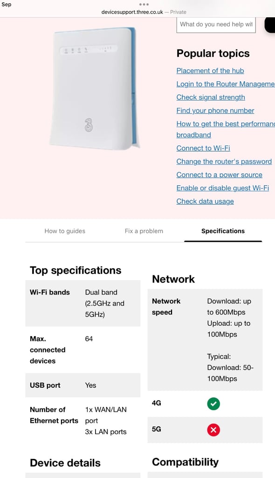
Task: Click Login to the Router Management link
Action: coord(225,84)
